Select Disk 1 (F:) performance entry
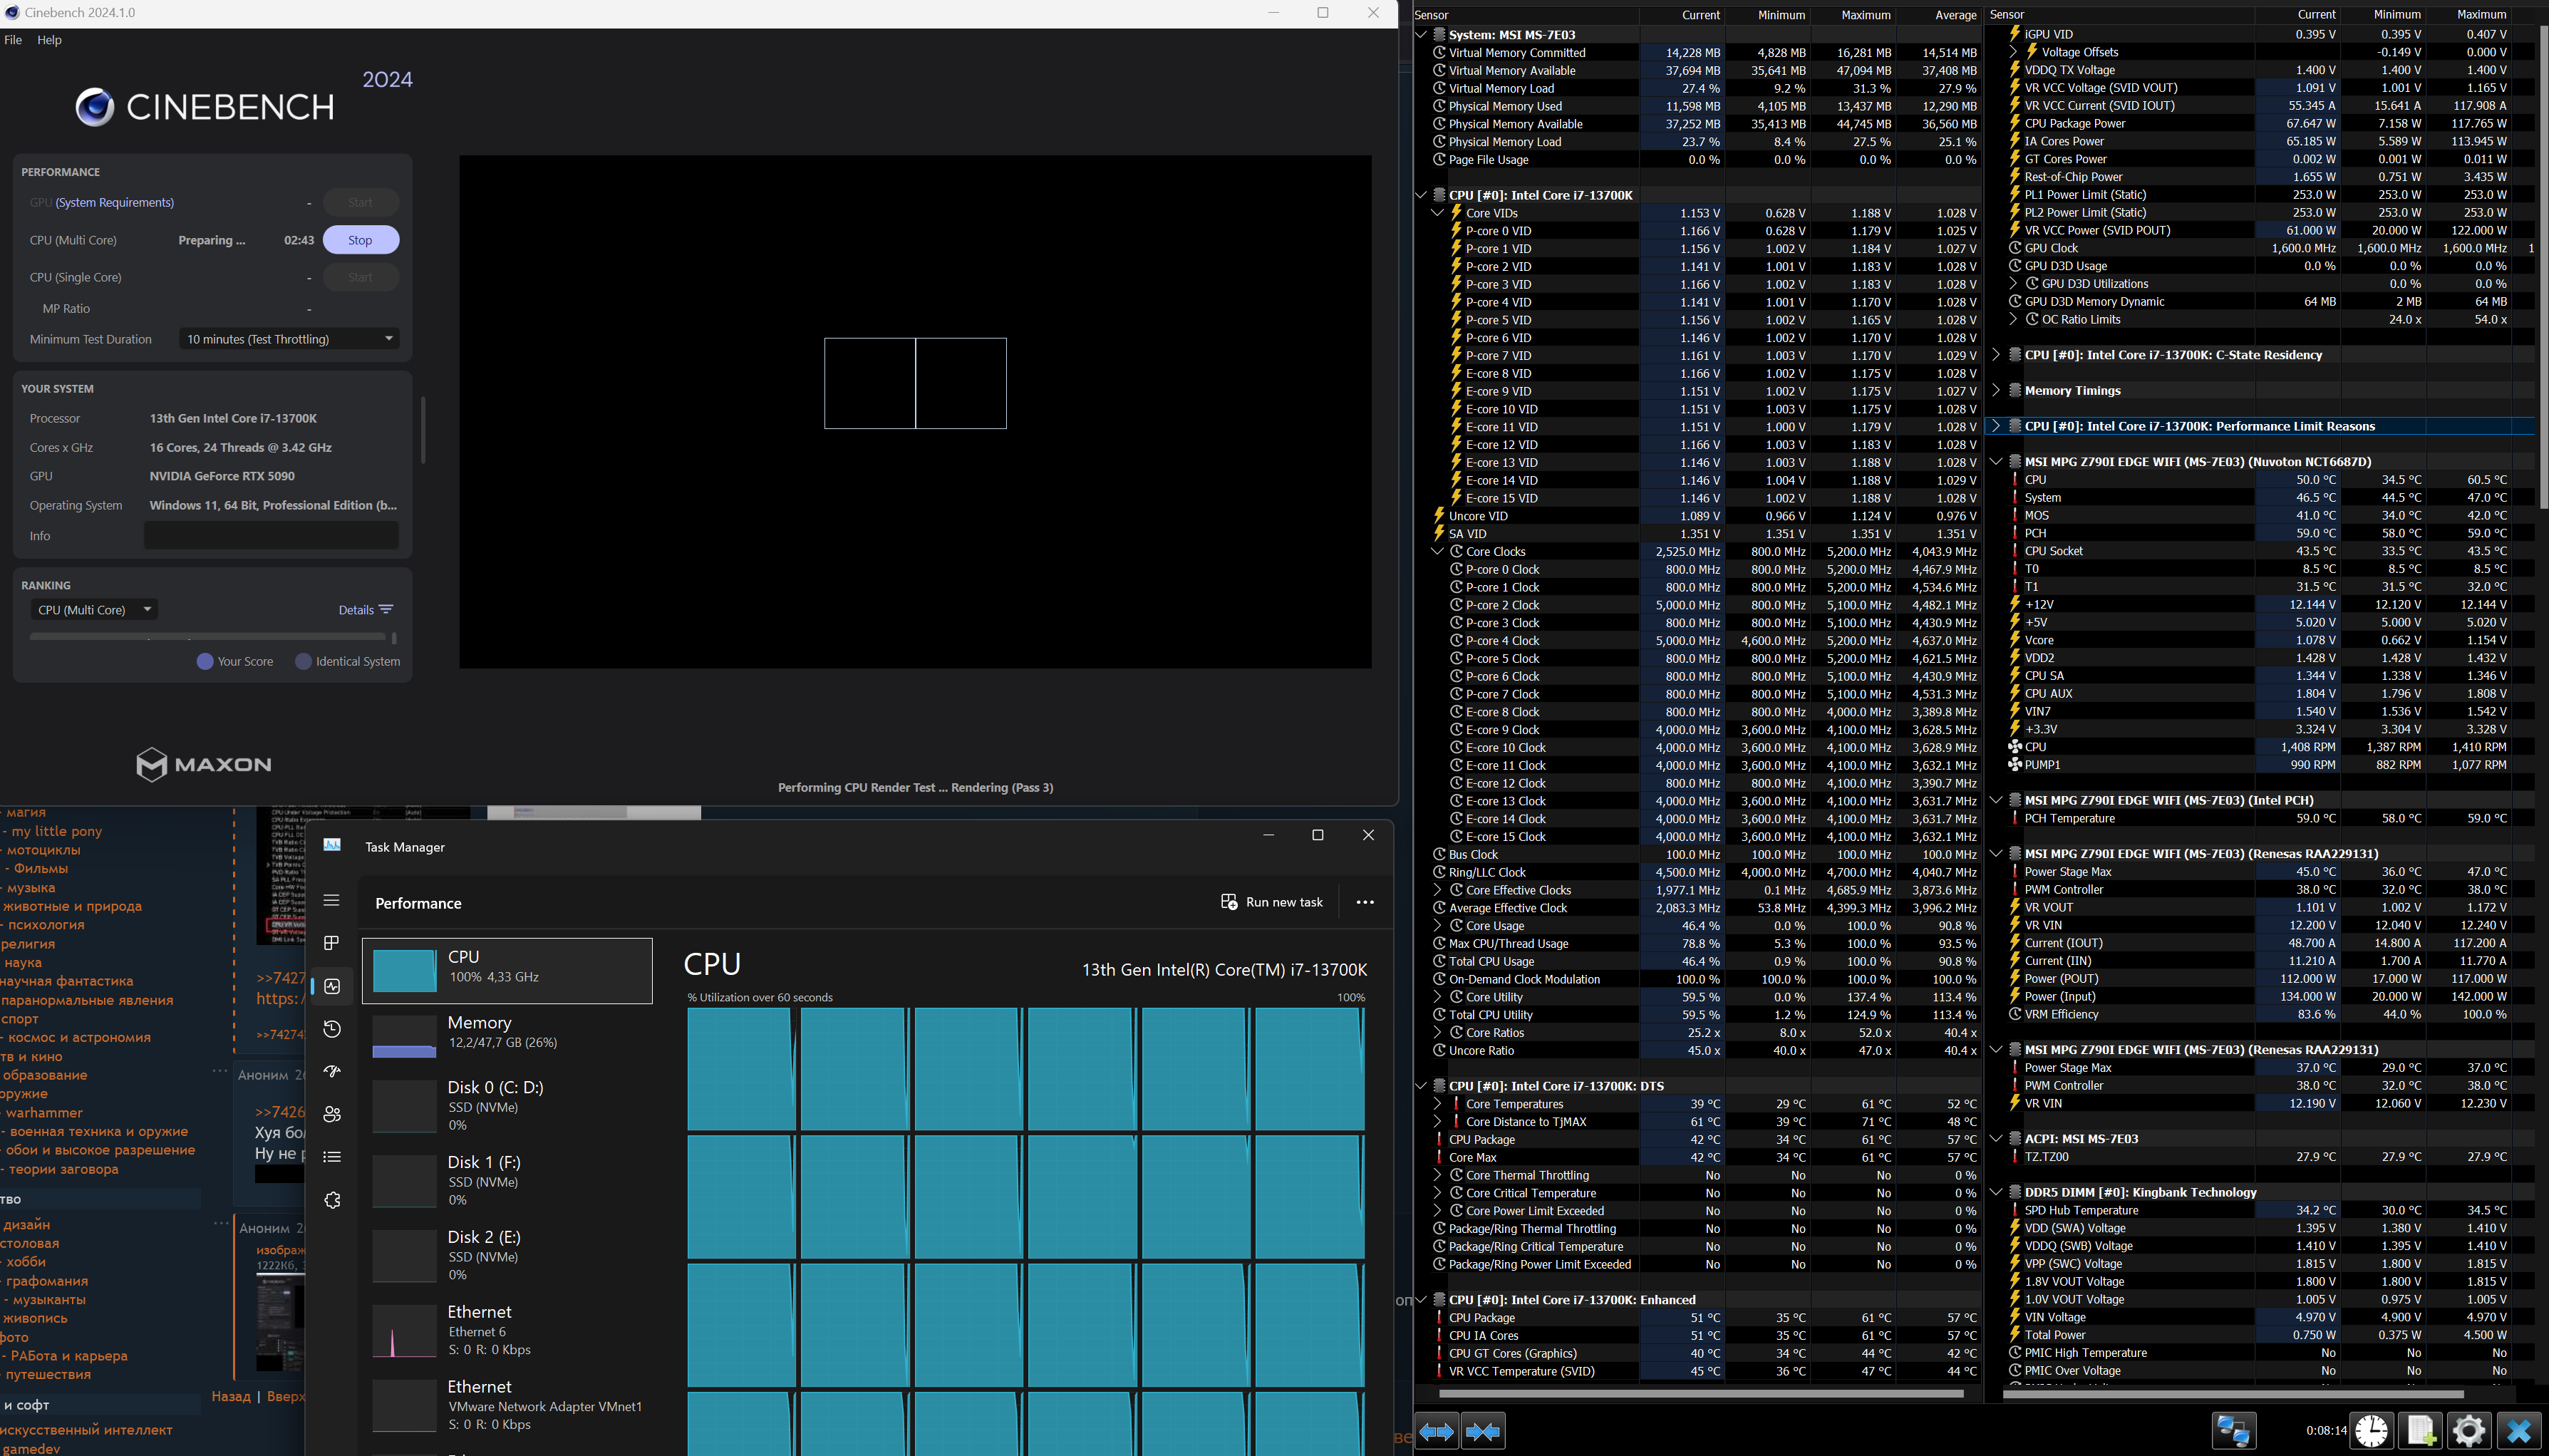The height and width of the screenshot is (1456, 2549). [x=507, y=1181]
